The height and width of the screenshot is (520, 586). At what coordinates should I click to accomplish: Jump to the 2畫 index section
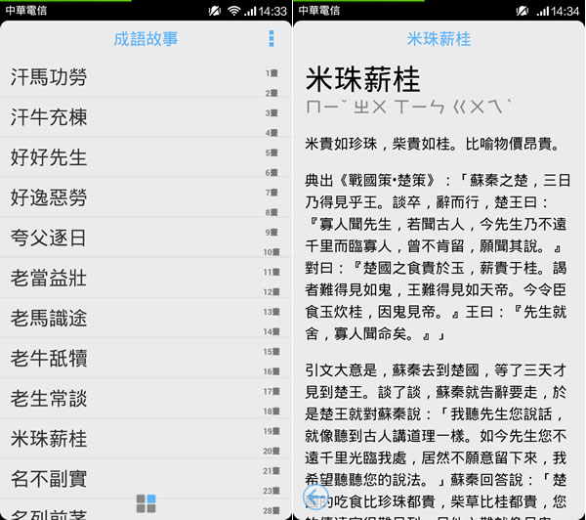tap(272, 93)
